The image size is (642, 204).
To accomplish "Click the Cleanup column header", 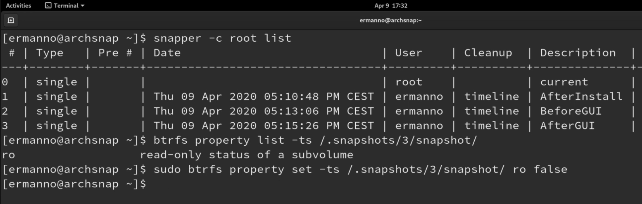I will click(x=488, y=53).
